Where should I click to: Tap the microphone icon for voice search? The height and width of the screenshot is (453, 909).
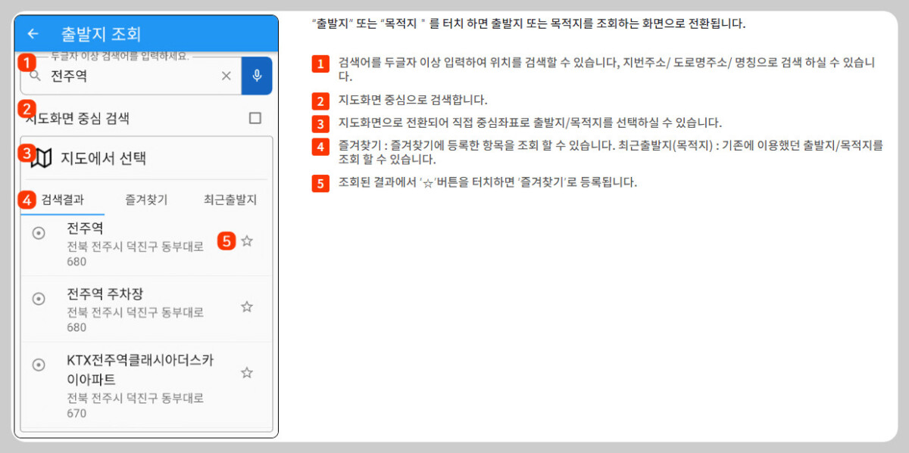point(256,75)
